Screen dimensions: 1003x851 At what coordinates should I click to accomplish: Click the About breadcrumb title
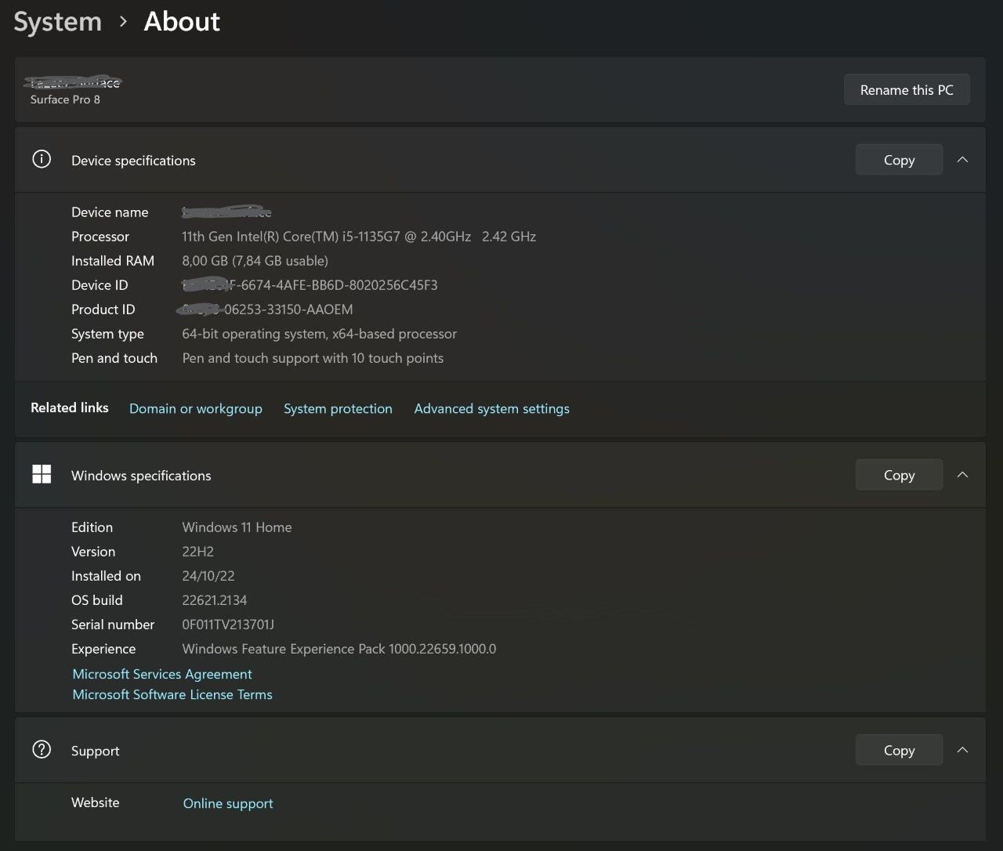tap(182, 22)
